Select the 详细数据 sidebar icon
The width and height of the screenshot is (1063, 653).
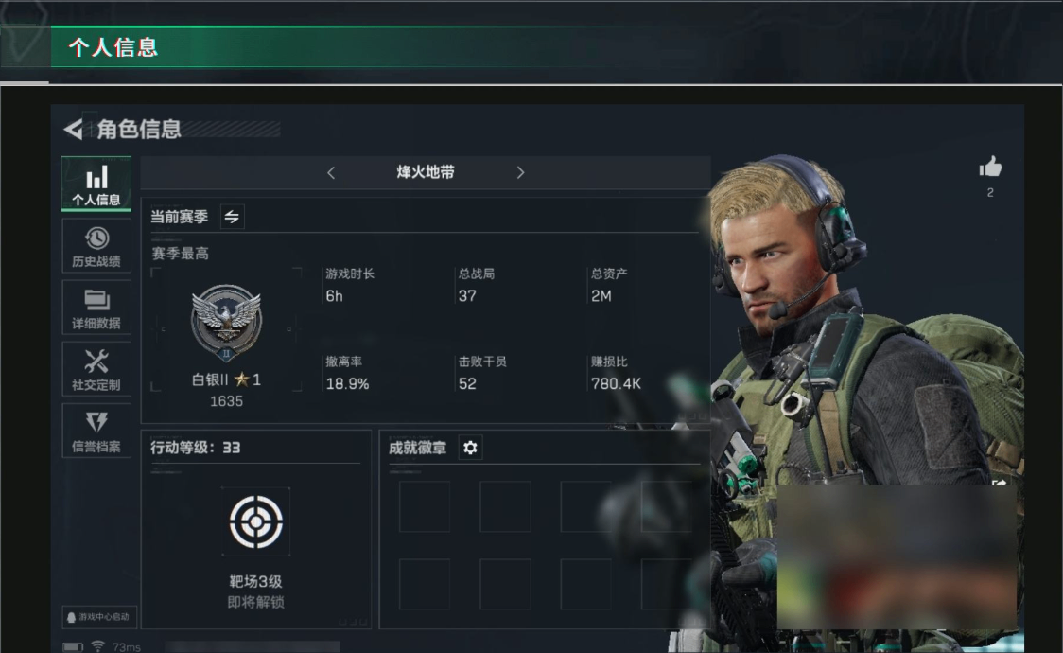point(96,308)
